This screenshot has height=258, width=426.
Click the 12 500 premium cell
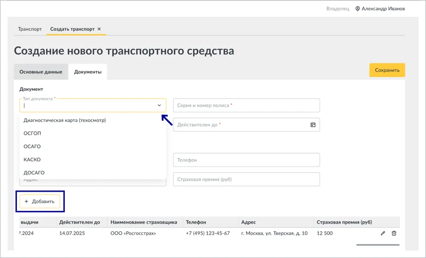click(325, 233)
